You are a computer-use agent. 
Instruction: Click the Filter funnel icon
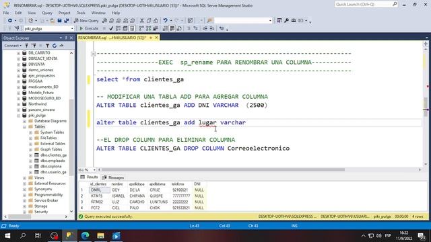click(47, 46)
